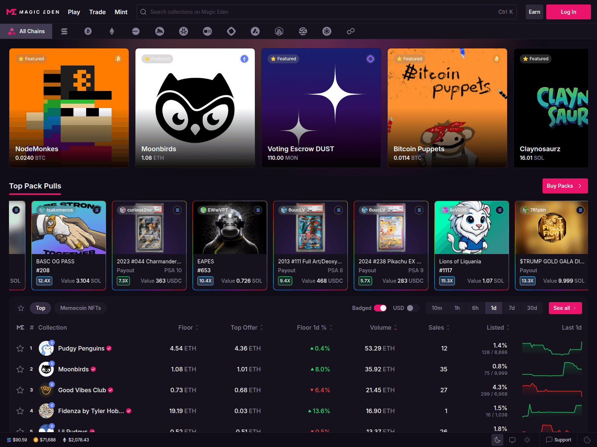Open Bitcoin Puppets featured card
Viewport: 597px width, 447px height.
(x=447, y=108)
